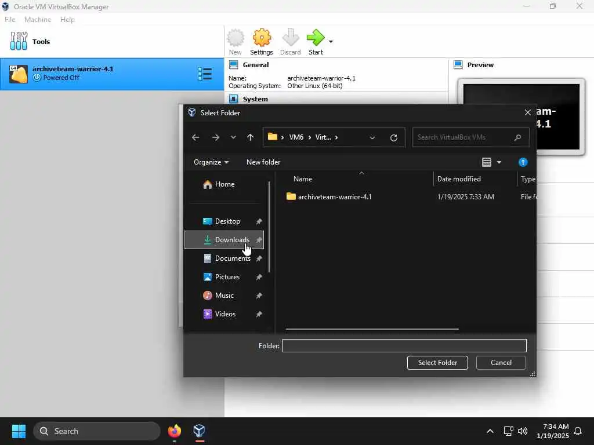594x445 pixels.
Task: Go up one folder level
Action: [x=250, y=137]
